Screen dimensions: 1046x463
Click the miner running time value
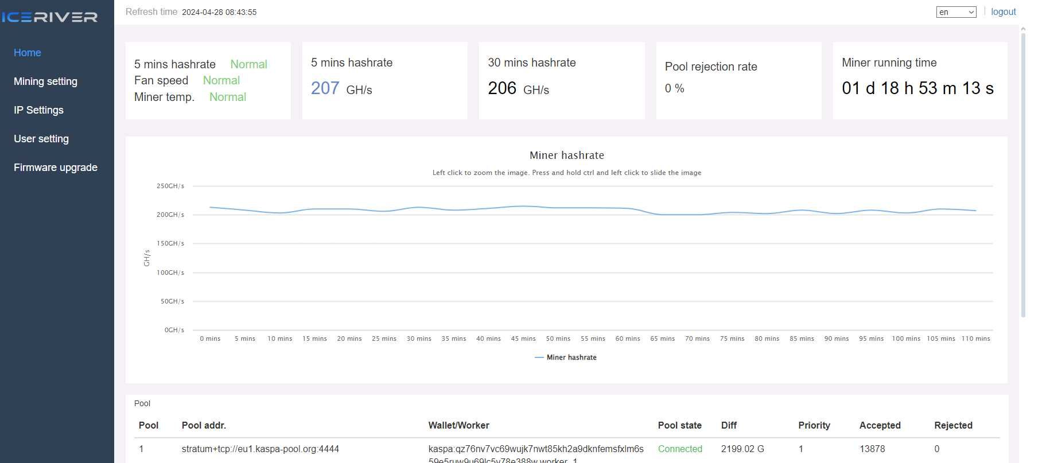(x=917, y=88)
